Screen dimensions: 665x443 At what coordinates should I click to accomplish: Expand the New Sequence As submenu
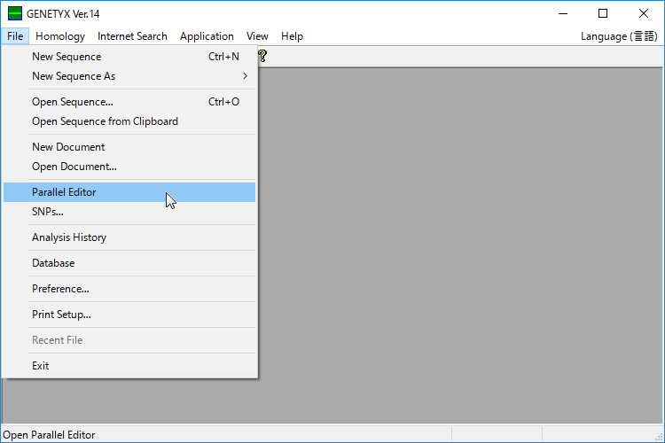coord(129,76)
